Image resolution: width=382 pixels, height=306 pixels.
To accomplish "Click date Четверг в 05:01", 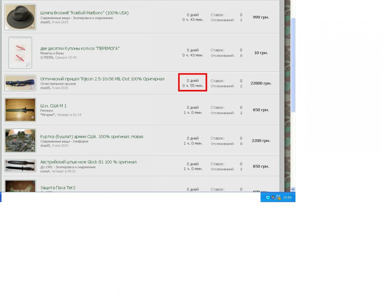I will coord(64,171).
